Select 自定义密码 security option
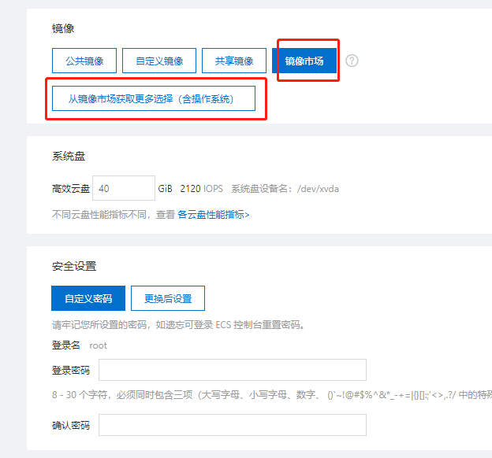The image size is (492, 458). tap(88, 299)
